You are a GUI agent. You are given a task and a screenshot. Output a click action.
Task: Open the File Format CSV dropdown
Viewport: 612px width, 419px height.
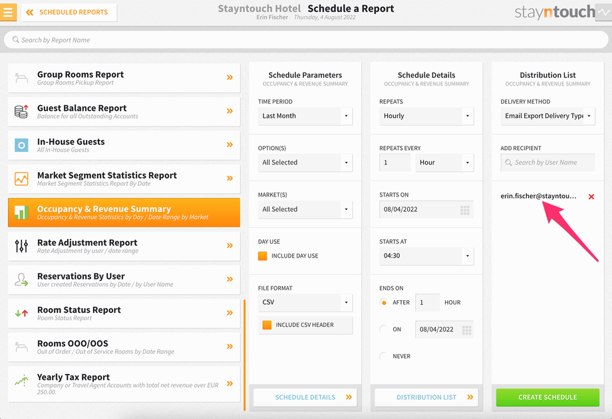pyautogui.click(x=305, y=302)
